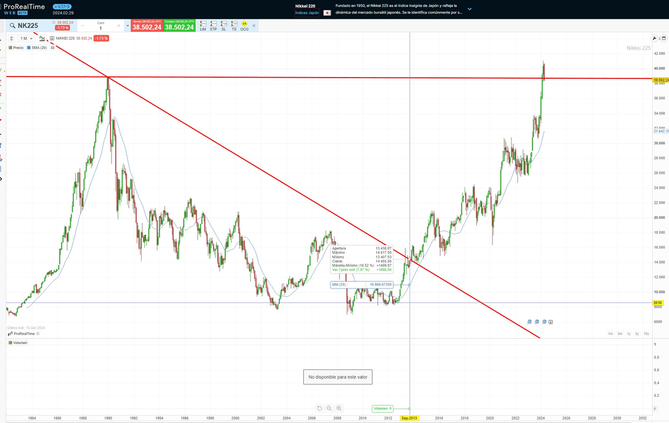Select the OCO order icon
This screenshot has width=669, height=423.
click(244, 25)
